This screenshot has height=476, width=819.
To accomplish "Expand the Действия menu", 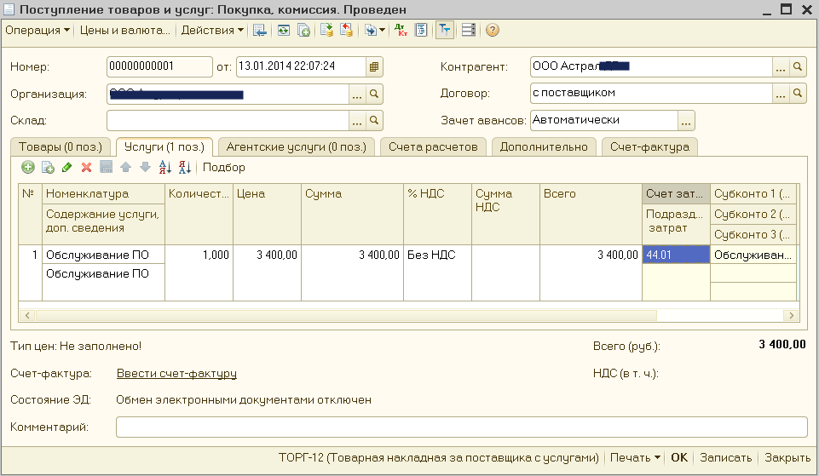I will (x=212, y=31).
